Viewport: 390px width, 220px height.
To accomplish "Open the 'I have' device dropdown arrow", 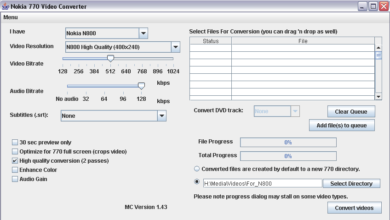I will (143, 33).
